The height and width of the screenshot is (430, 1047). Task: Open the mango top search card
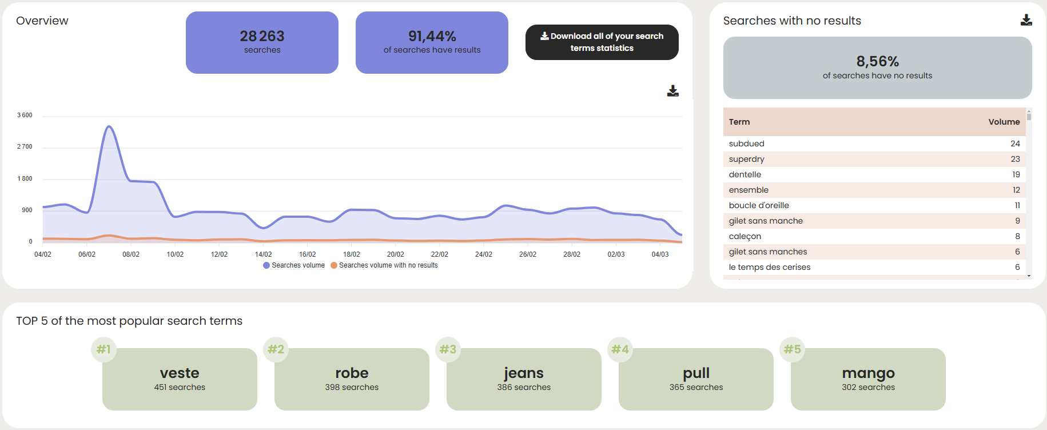(868, 379)
